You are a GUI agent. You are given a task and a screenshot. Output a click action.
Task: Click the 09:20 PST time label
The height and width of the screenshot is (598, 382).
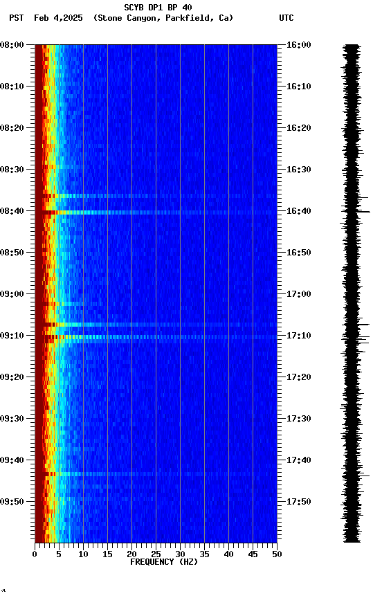point(12,377)
